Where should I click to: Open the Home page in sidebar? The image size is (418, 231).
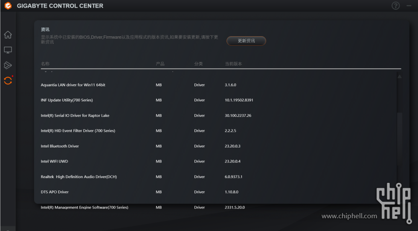click(8, 35)
